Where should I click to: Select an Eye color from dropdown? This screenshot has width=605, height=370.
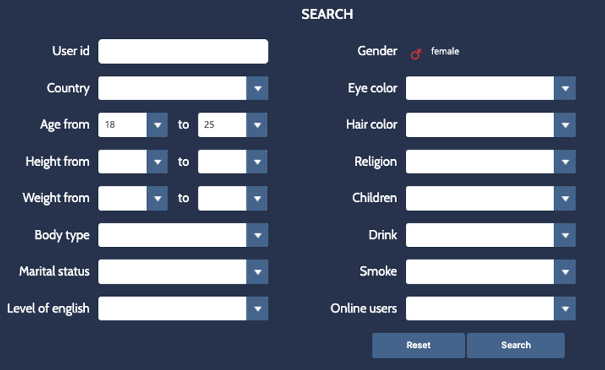tap(491, 88)
